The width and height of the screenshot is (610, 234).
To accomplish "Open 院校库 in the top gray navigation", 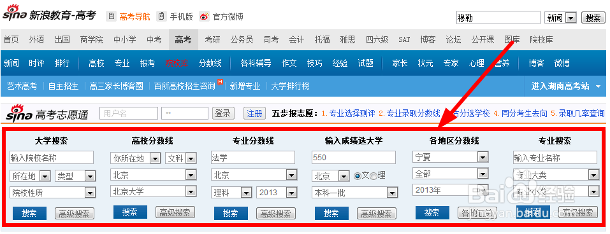I will tap(541, 39).
